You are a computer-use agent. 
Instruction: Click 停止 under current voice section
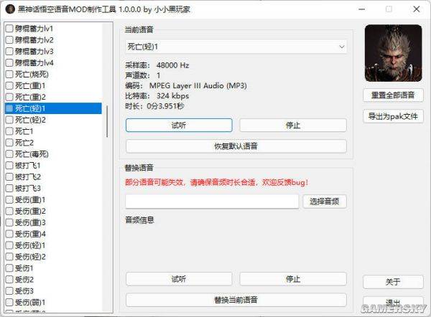pyautogui.click(x=293, y=126)
